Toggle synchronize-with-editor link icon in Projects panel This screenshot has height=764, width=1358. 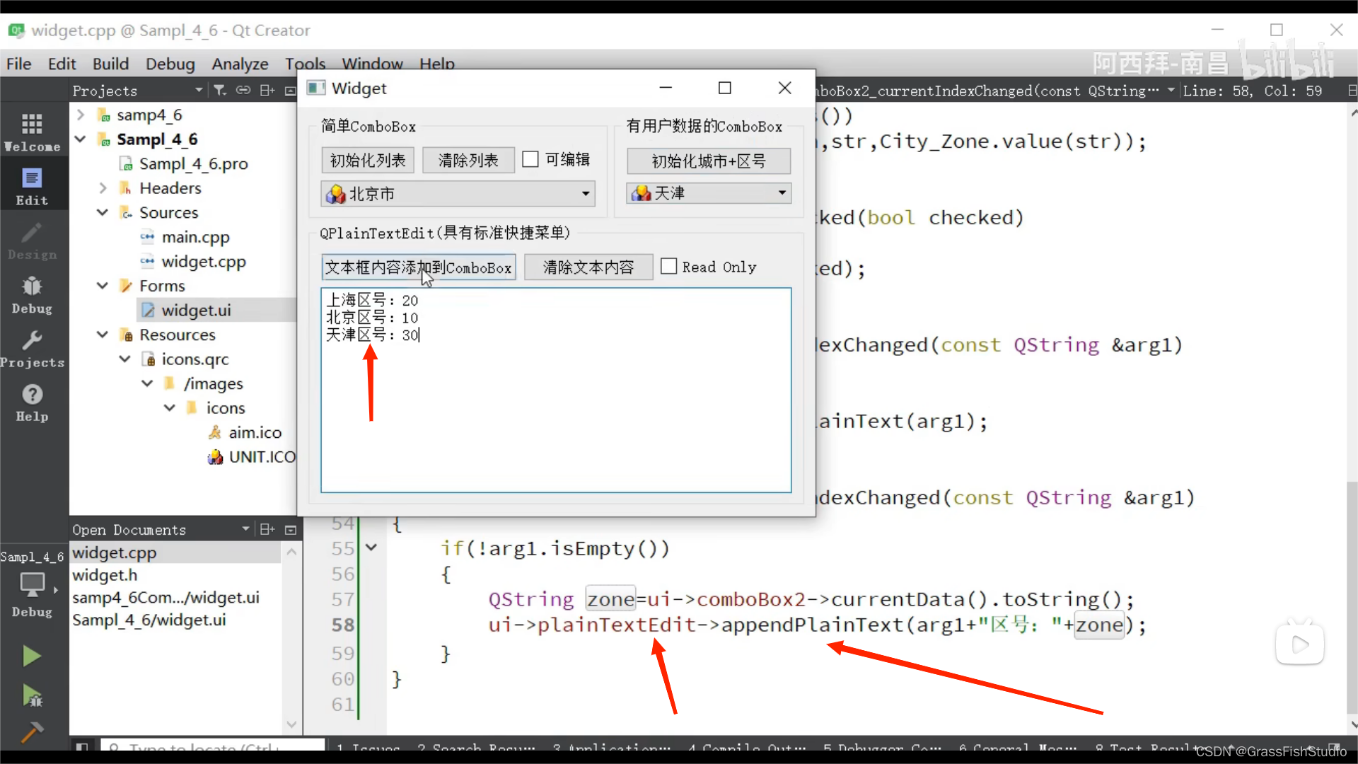pos(243,91)
